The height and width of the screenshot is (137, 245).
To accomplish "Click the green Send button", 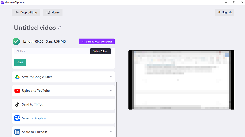I will click(x=20, y=63).
